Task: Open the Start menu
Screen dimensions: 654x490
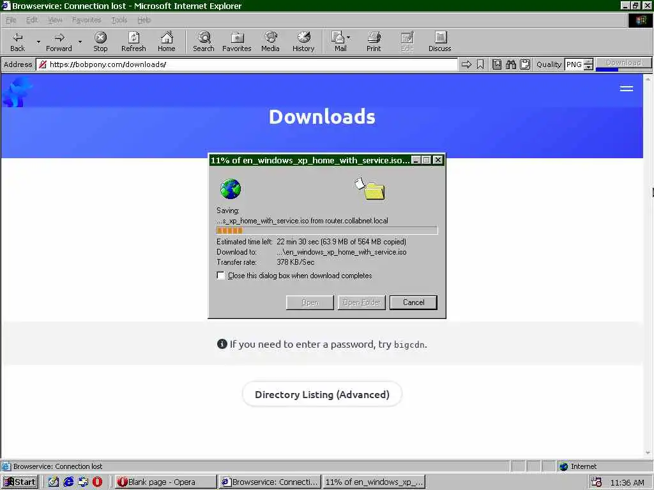Action: pyautogui.click(x=20, y=482)
